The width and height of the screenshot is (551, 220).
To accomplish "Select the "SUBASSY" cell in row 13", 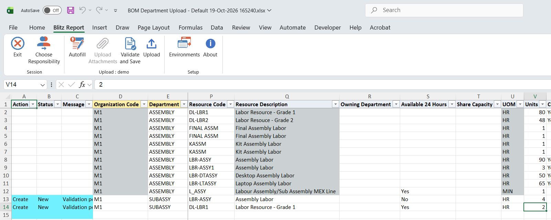I will coord(168,199).
